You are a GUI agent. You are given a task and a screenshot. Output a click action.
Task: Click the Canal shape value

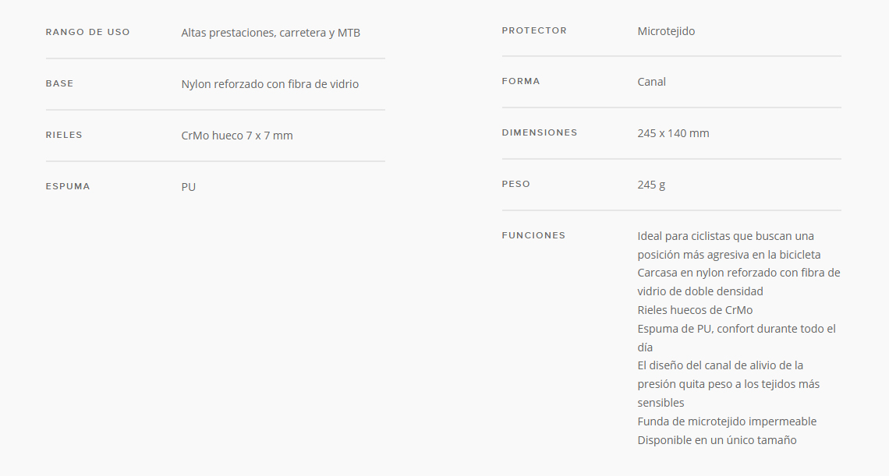[x=651, y=82]
